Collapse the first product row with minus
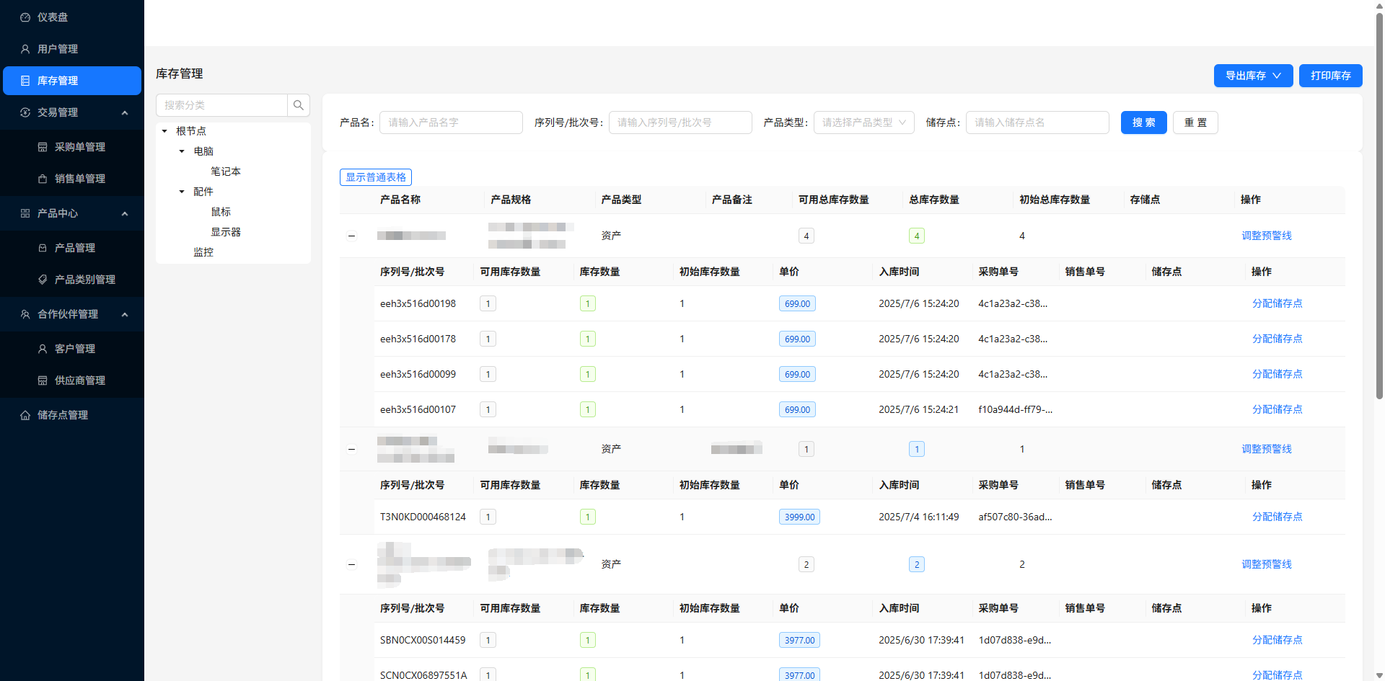Viewport: 1385px width, 681px height. pyautogui.click(x=351, y=236)
